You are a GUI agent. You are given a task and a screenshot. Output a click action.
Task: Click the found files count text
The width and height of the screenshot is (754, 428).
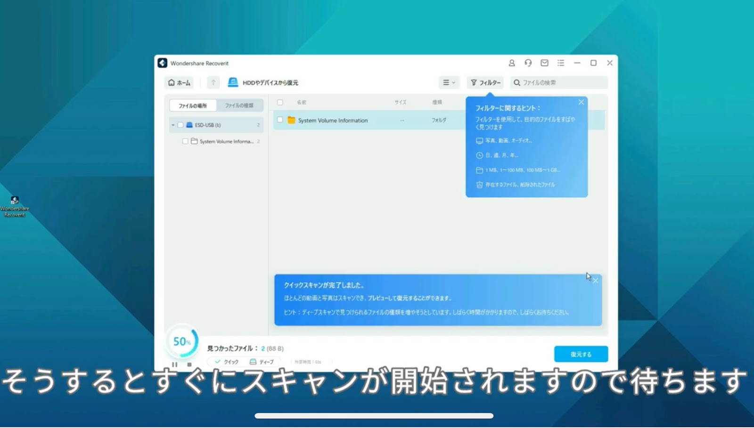[246, 348]
